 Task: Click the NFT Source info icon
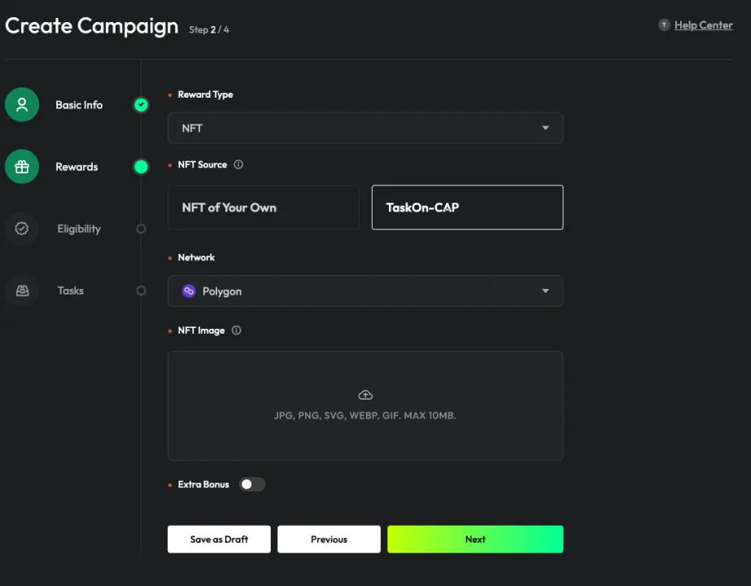238,164
